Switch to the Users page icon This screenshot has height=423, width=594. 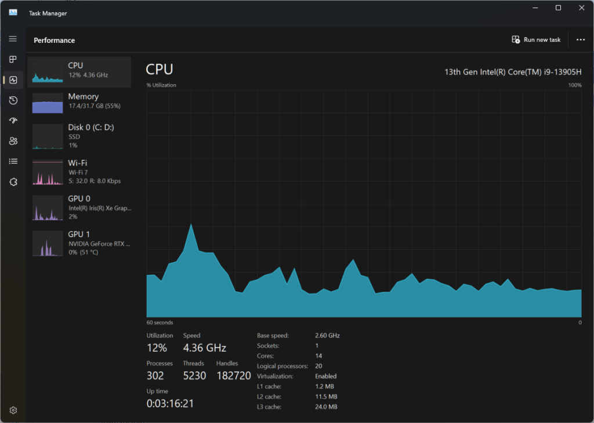click(x=13, y=141)
